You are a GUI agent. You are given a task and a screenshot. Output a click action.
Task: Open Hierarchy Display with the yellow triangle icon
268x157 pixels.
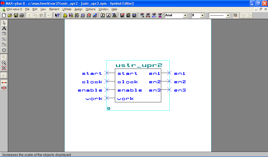(65, 15)
